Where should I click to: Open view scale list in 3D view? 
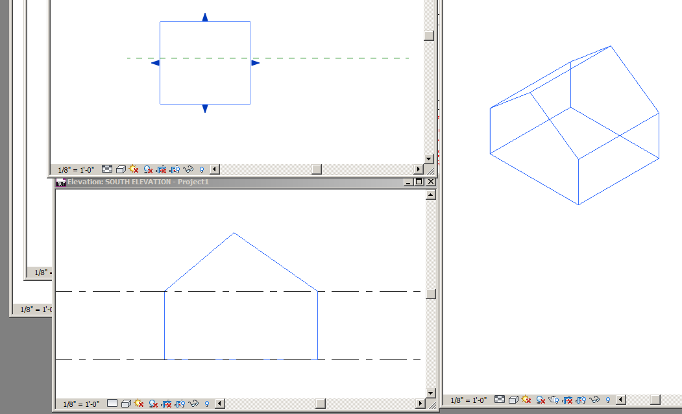coord(469,400)
